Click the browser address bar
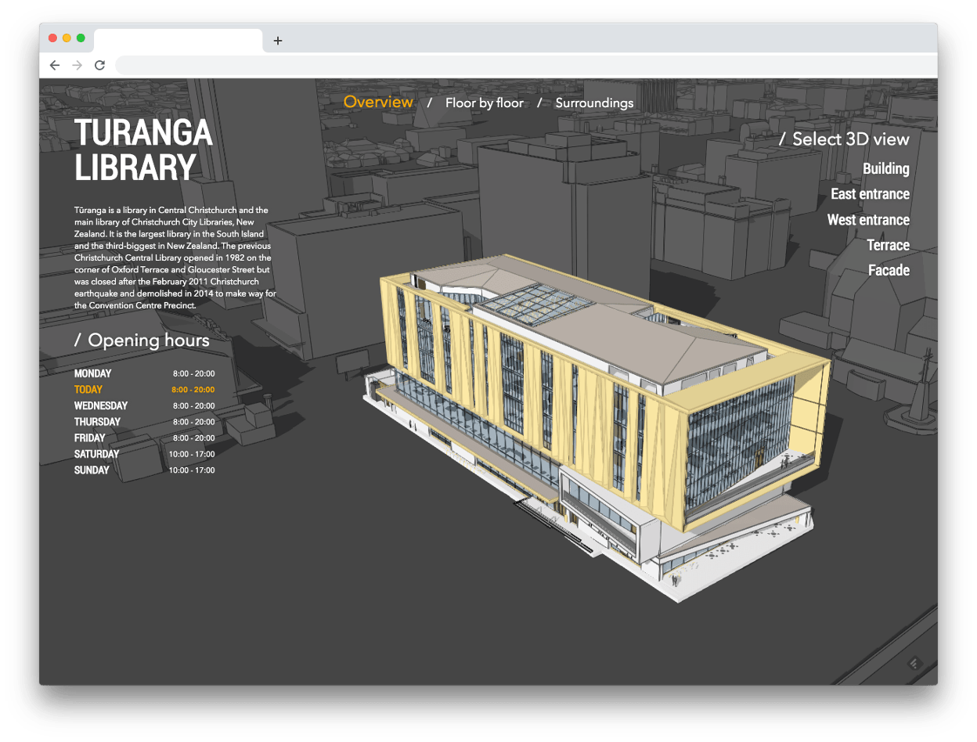This screenshot has height=742, width=977. 525,65
